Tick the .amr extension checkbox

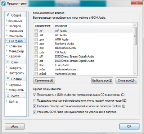(36, 40)
